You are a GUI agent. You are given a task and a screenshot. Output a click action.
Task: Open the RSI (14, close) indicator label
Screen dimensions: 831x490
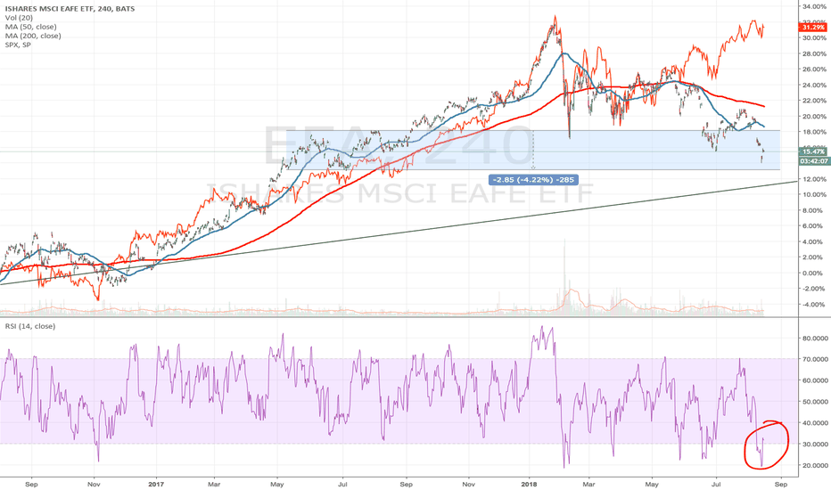(30, 326)
